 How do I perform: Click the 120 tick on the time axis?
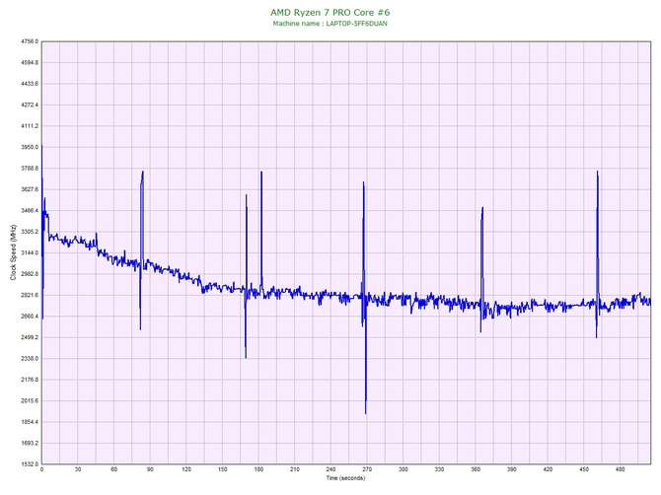pyautogui.click(x=186, y=469)
